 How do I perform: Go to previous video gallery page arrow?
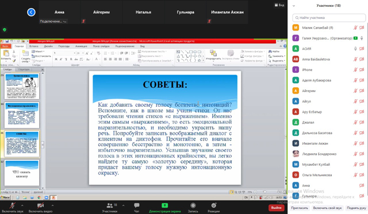coord(31,12)
